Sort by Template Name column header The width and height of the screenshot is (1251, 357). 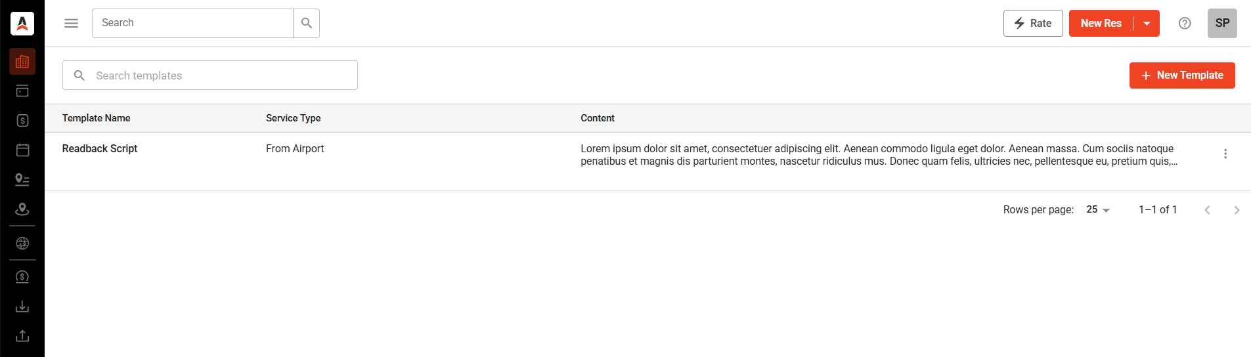(x=97, y=118)
